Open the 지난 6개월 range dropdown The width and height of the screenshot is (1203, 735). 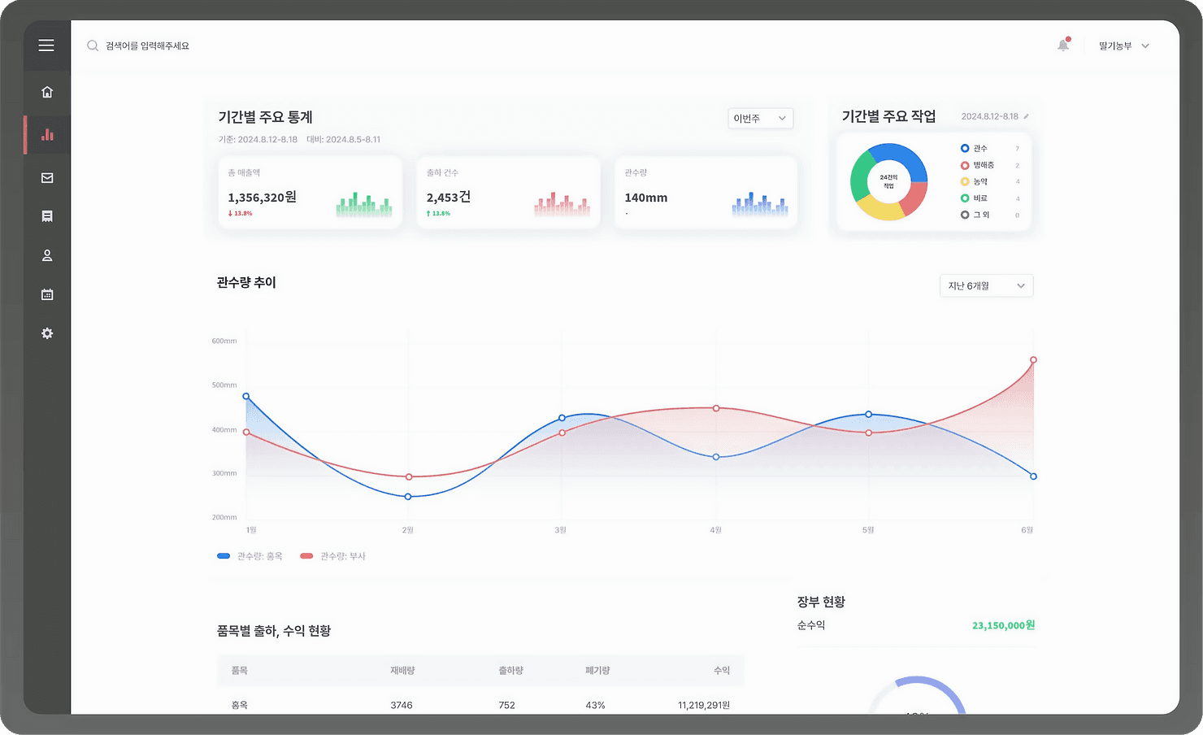click(986, 285)
